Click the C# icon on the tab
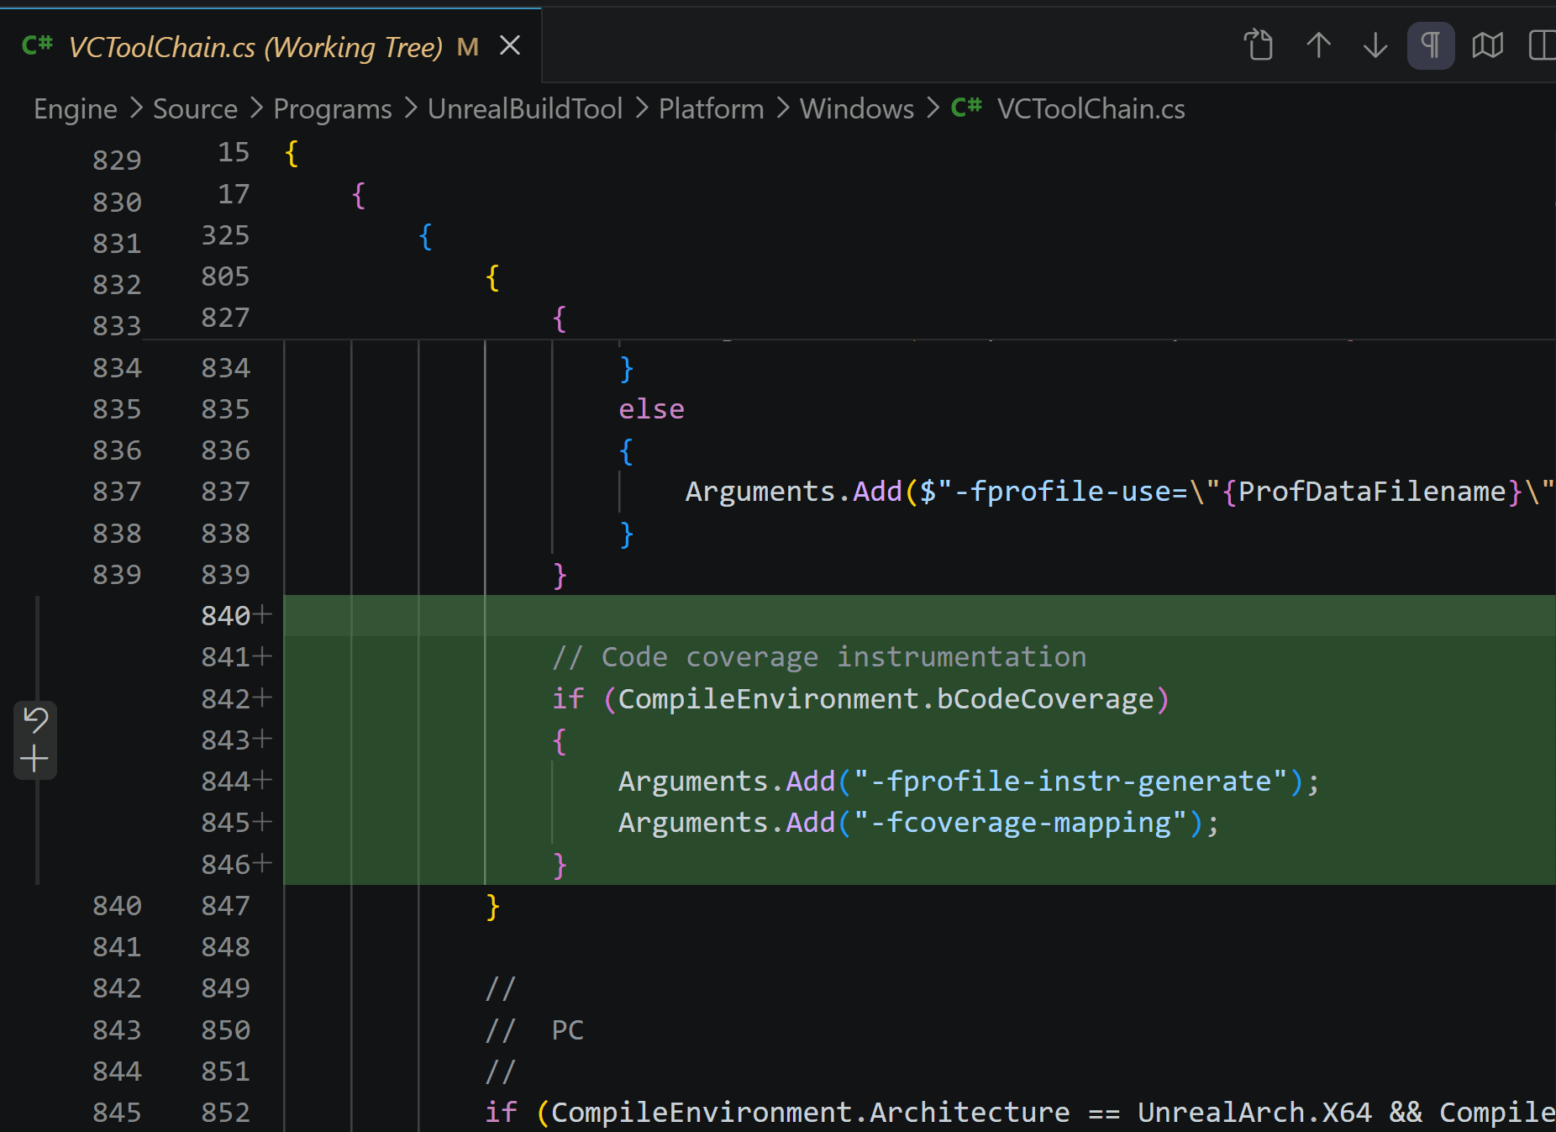Screen dimensions: 1556x1132 tap(38, 45)
